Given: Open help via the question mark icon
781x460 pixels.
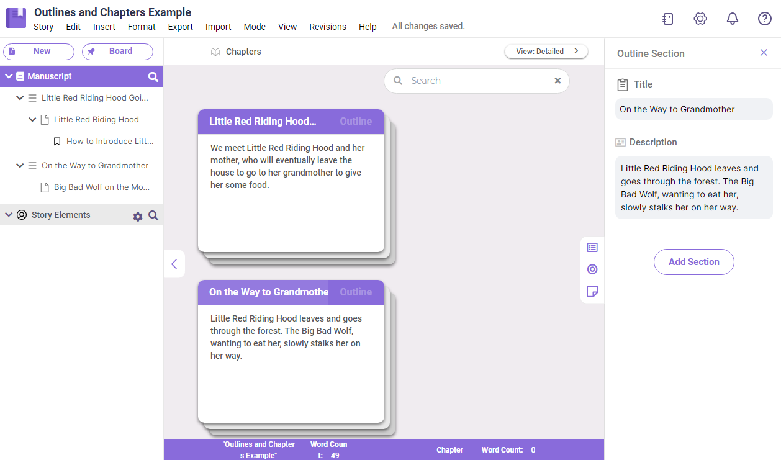Looking at the screenshot, I should coord(764,19).
